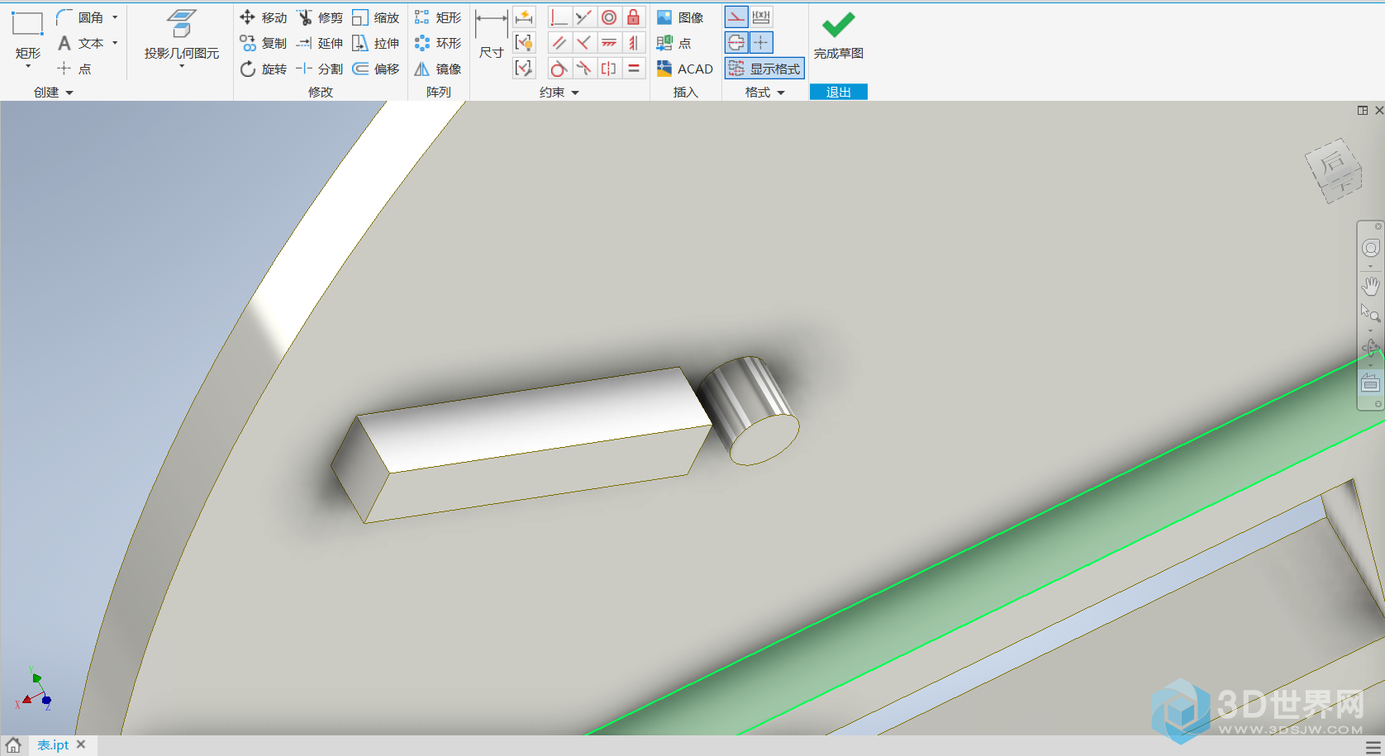Select the 复制 copy tool
The width and height of the screenshot is (1385, 756).
[263, 43]
